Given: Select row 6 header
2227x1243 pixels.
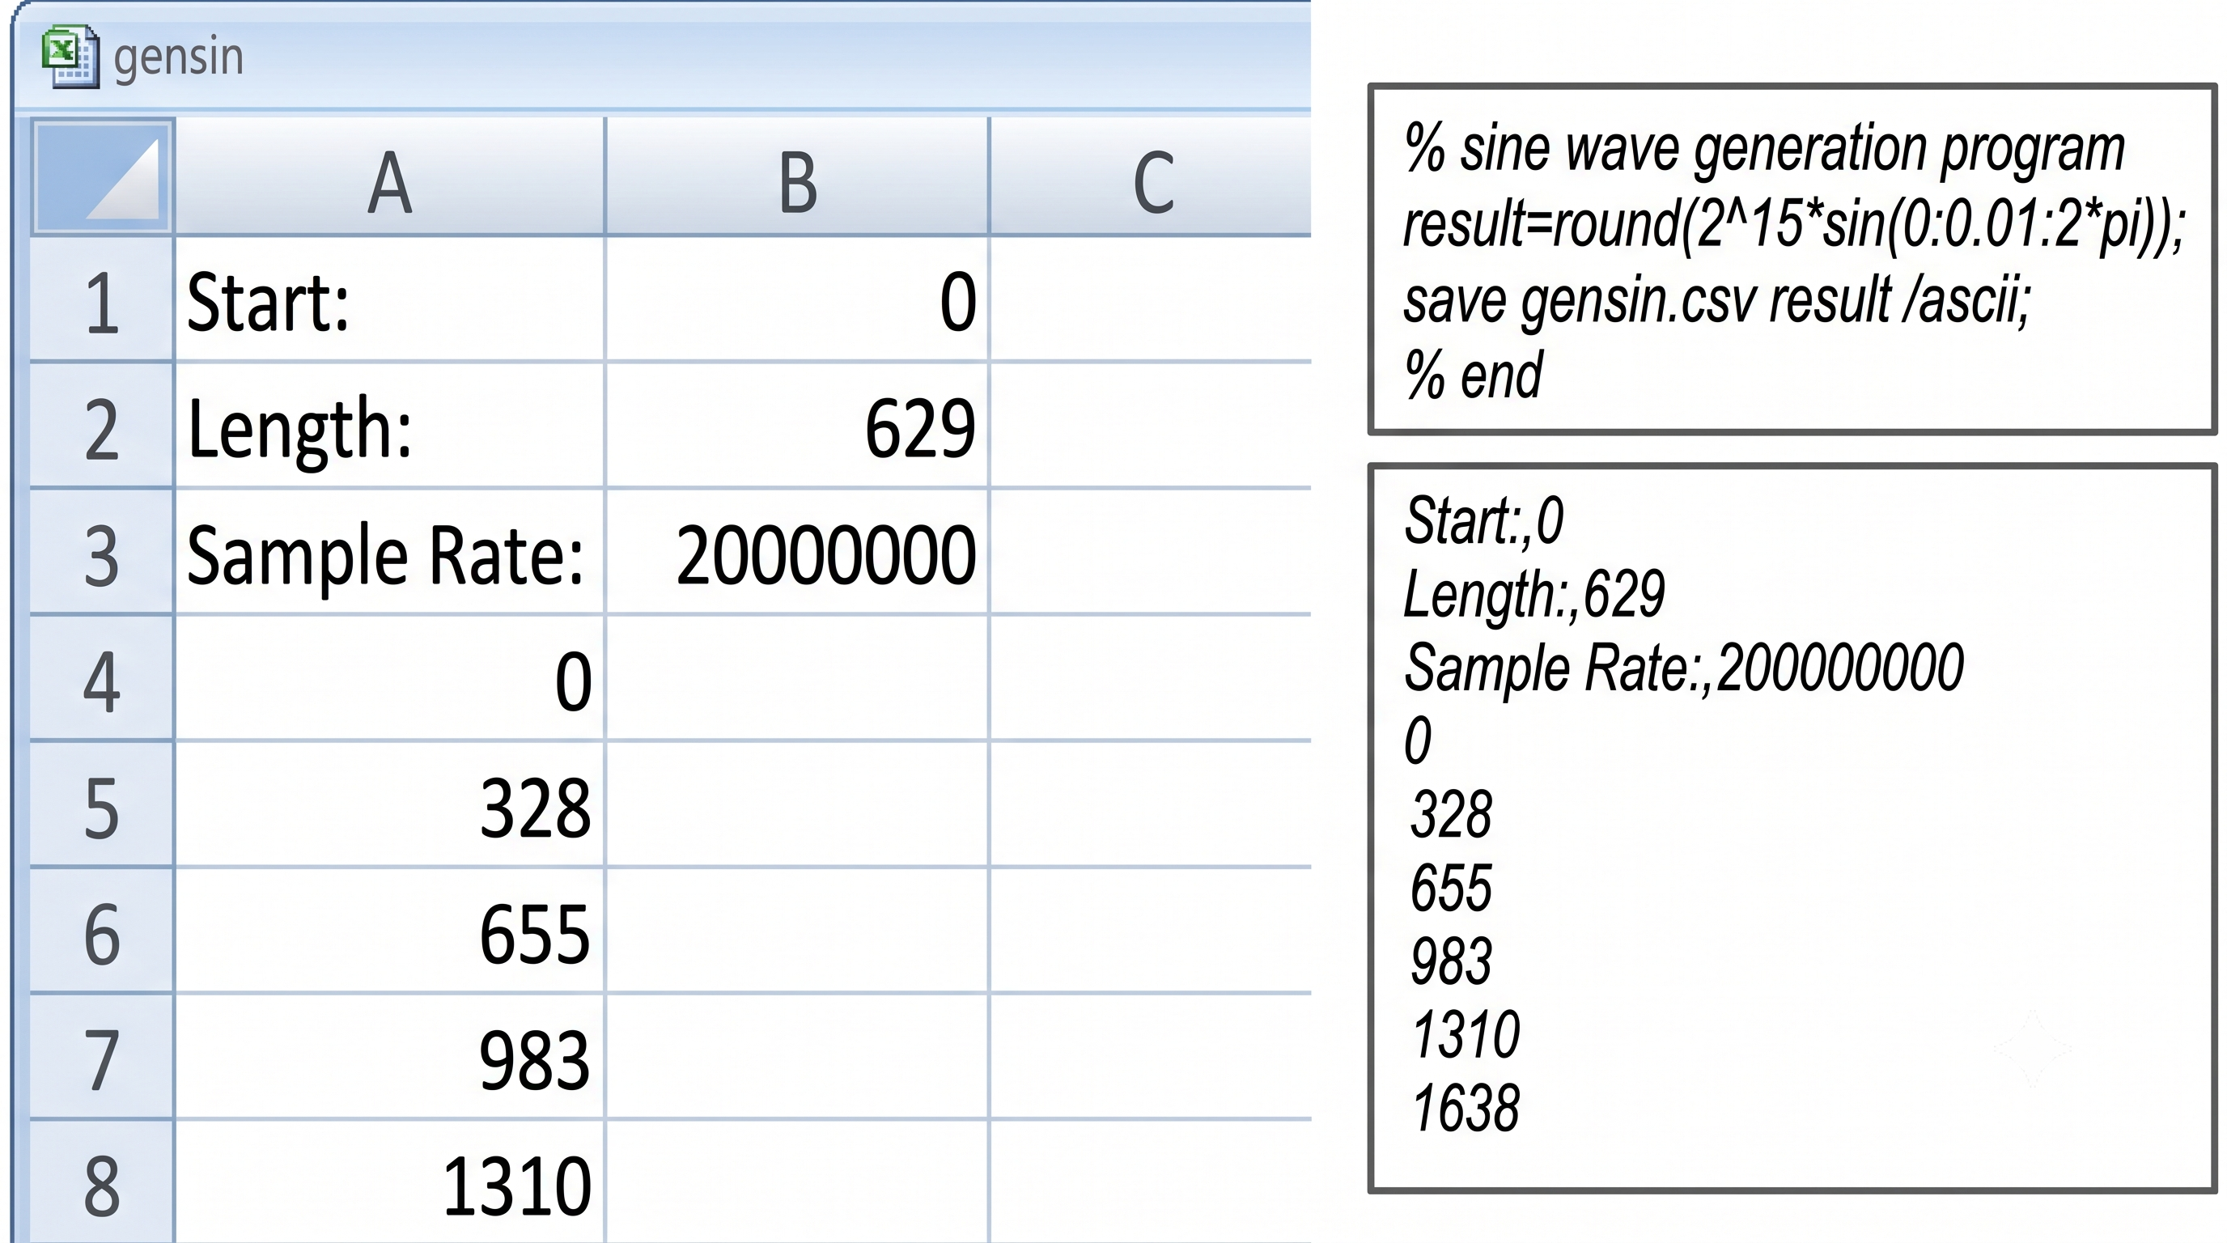Looking at the screenshot, I should pyautogui.click(x=102, y=931).
